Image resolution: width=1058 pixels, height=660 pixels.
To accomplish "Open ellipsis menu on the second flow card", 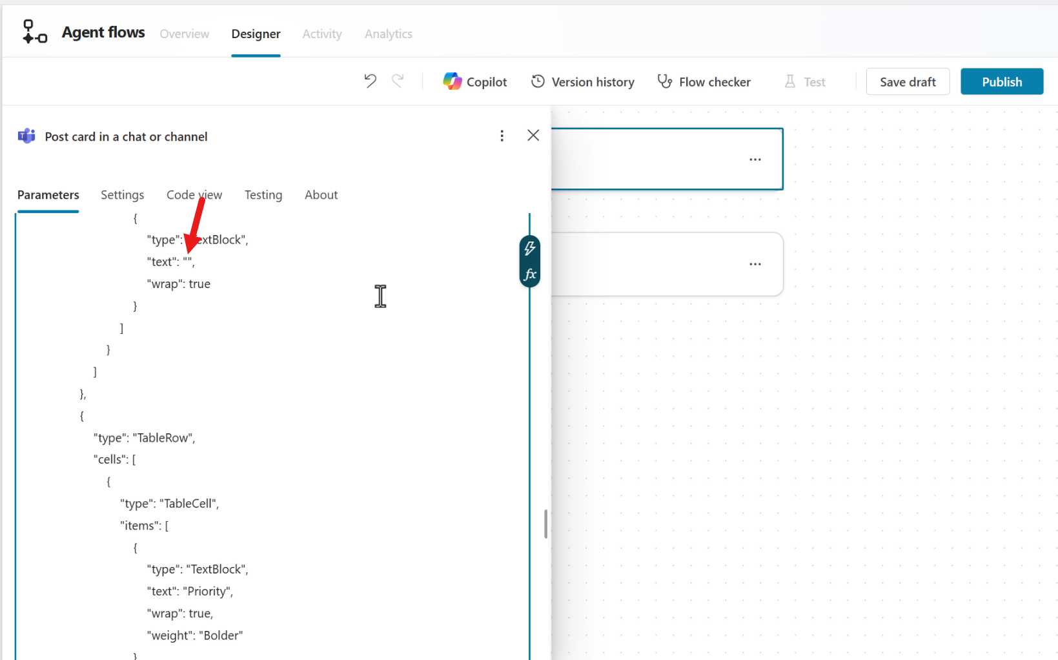I will coord(755,264).
